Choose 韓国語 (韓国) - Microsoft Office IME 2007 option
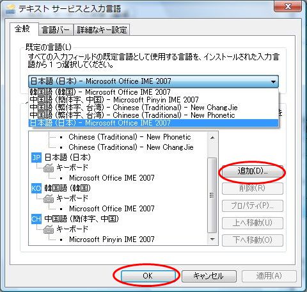The width and height of the screenshot is (307, 292). (x=153, y=92)
